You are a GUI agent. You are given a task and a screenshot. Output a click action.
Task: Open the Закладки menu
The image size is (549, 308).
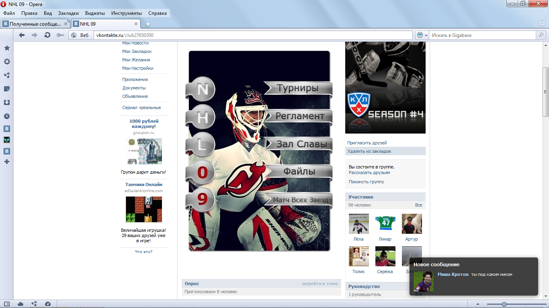pos(68,13)
